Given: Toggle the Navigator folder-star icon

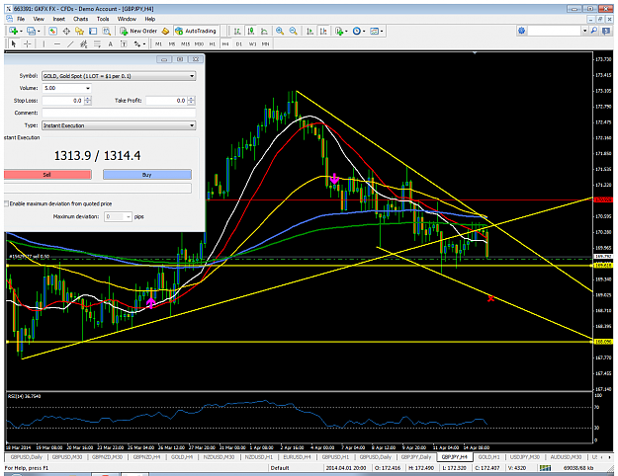Looking at the screenshot, I should pyautogui.click(x=80, y=31).
